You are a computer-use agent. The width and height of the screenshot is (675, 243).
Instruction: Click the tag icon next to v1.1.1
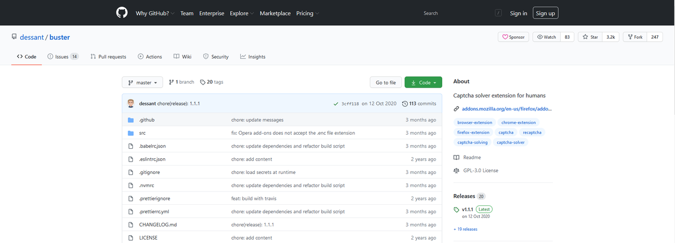click(x=456, y=210)
